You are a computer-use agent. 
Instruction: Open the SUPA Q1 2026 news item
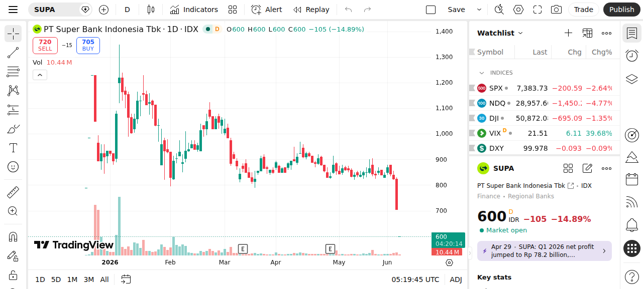(545, 251)
